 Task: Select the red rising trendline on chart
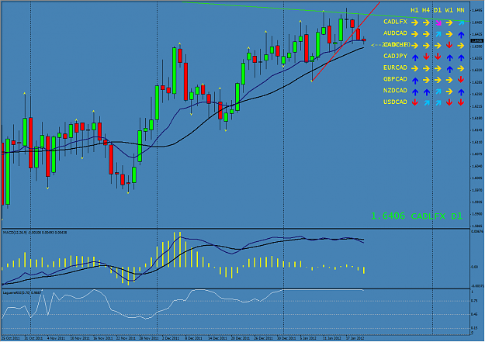(346, 41)
